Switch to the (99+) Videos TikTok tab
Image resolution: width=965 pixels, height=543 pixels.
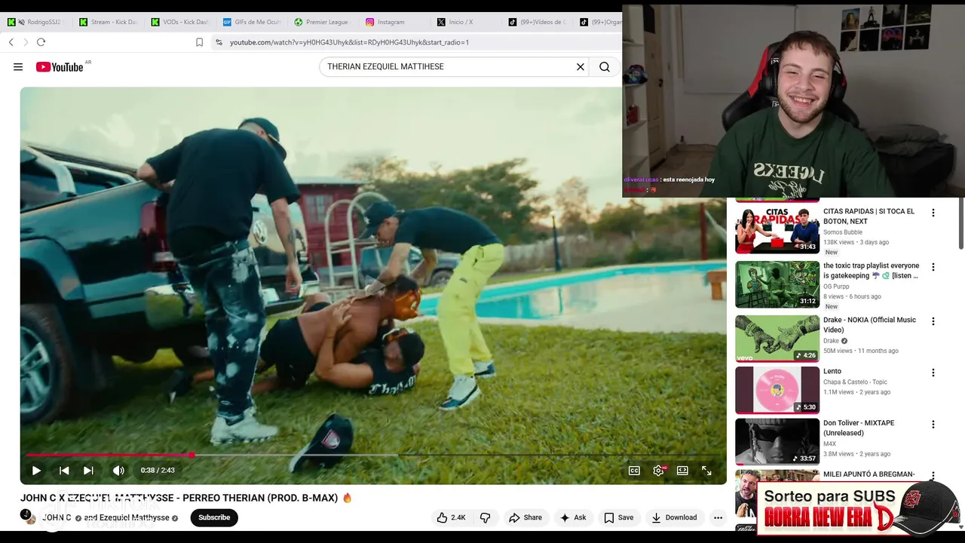tap(538, 22)
